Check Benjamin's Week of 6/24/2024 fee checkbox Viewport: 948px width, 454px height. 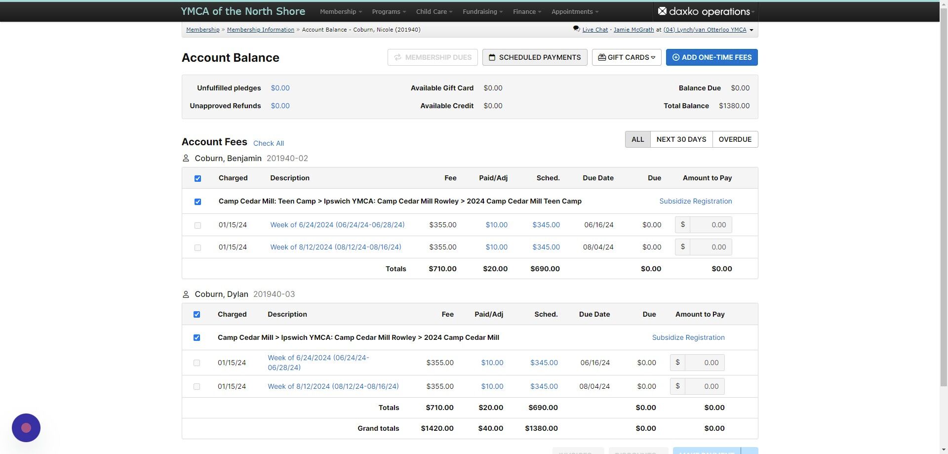pyautogui.click(x=197, y=225)
